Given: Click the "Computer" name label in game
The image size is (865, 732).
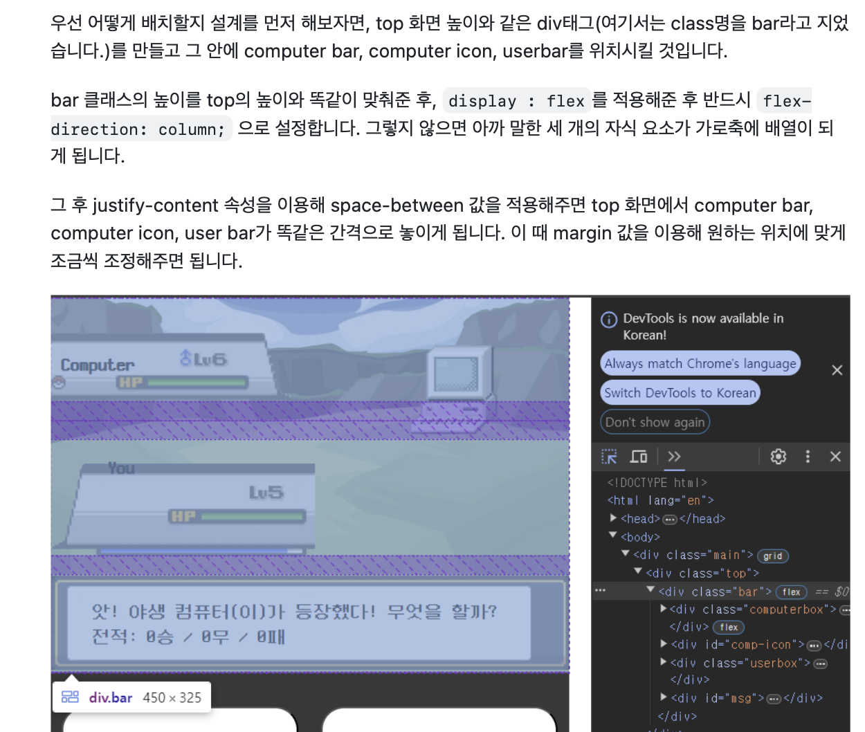Looking at the screenshot, I should (98, 365).
